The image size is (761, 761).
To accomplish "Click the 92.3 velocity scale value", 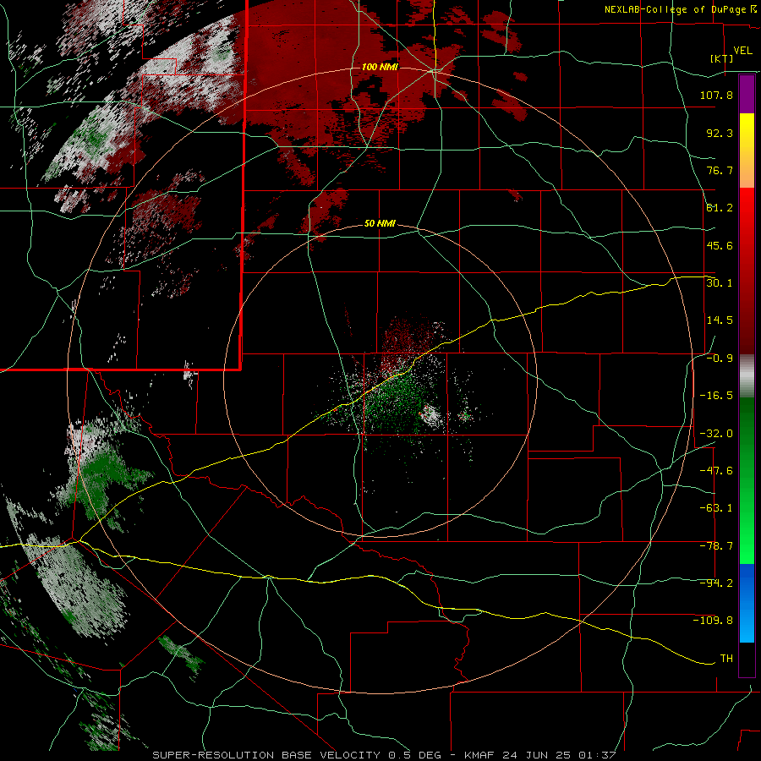I will [720, 133].
